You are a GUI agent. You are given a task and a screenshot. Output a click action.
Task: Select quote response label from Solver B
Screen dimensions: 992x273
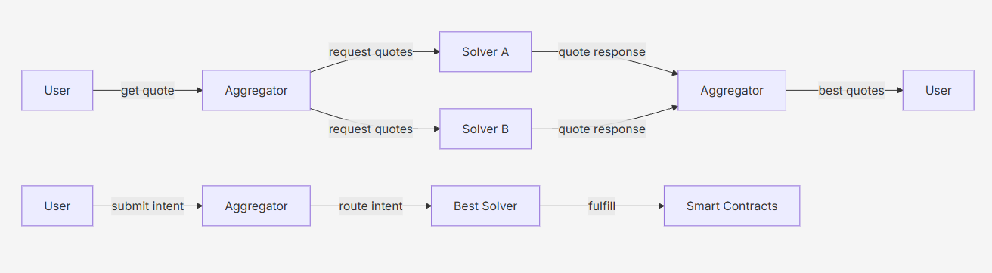click(602, 129)
